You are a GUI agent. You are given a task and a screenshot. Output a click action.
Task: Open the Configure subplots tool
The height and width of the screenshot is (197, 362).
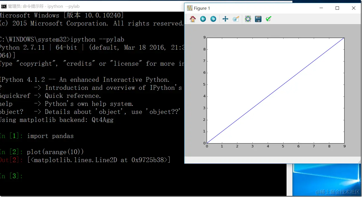coord(248,19)
